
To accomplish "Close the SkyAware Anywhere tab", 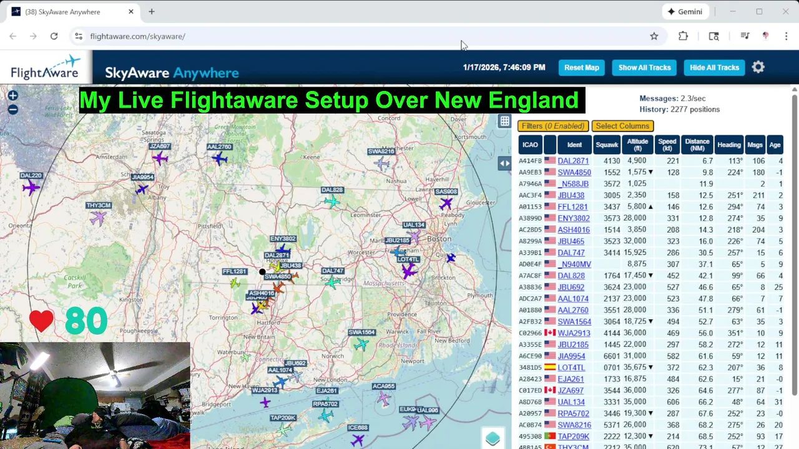I will 131,12.
